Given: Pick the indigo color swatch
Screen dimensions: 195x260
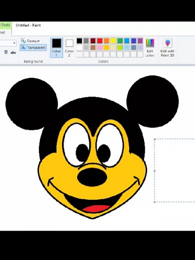Looking at the screenshot, I should [x=133, y=40].
